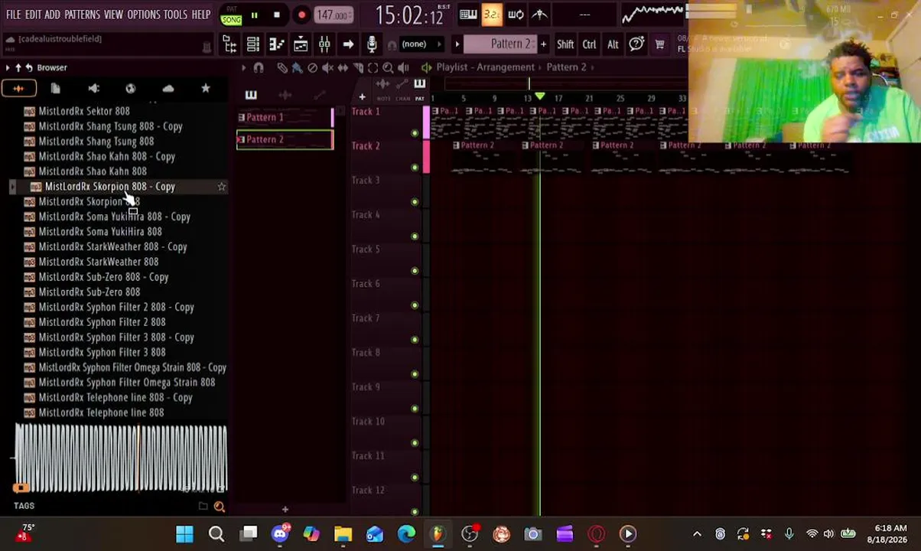Open the EDIT menu
This screenshot has height=551, width=921.
tap(33, 15)
